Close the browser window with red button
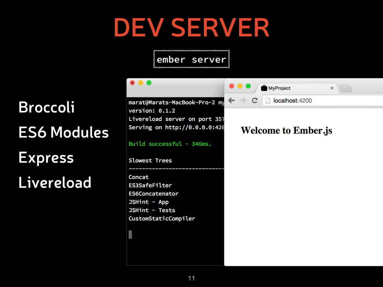Viewport: 383px width, 287px height. (x=232, y=86)
